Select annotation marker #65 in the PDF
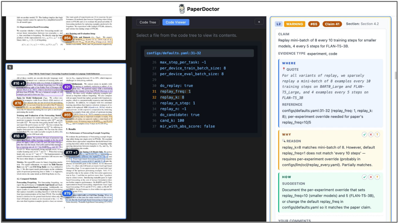Viewport: 399px width, 224px height. click(67, 115)
